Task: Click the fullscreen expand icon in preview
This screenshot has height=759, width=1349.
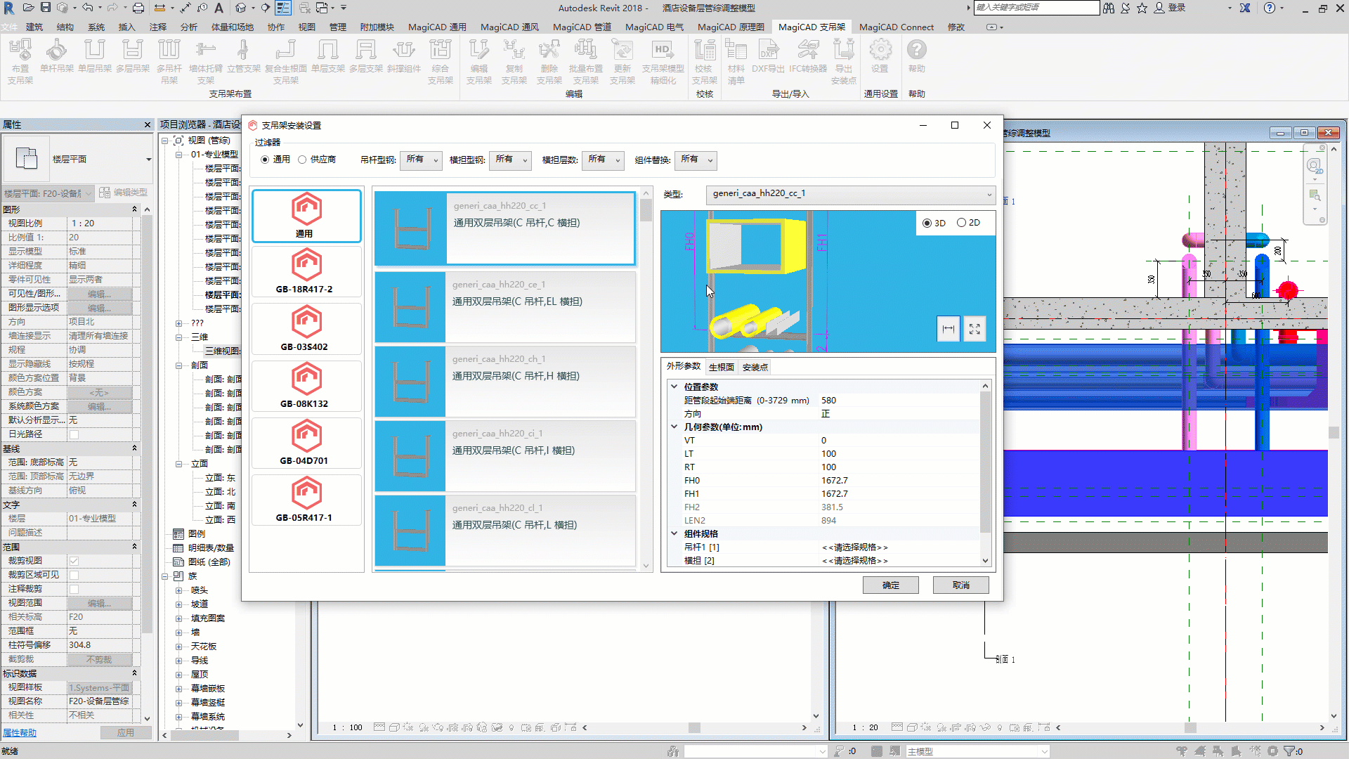Action: pyautogui.click(x=975, y=329)
